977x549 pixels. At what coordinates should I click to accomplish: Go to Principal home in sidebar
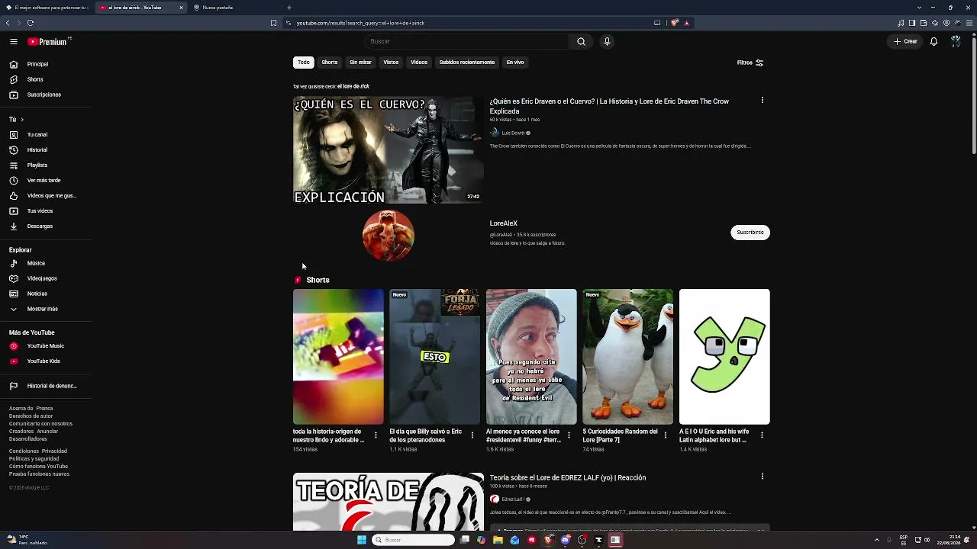pos(46,64)
